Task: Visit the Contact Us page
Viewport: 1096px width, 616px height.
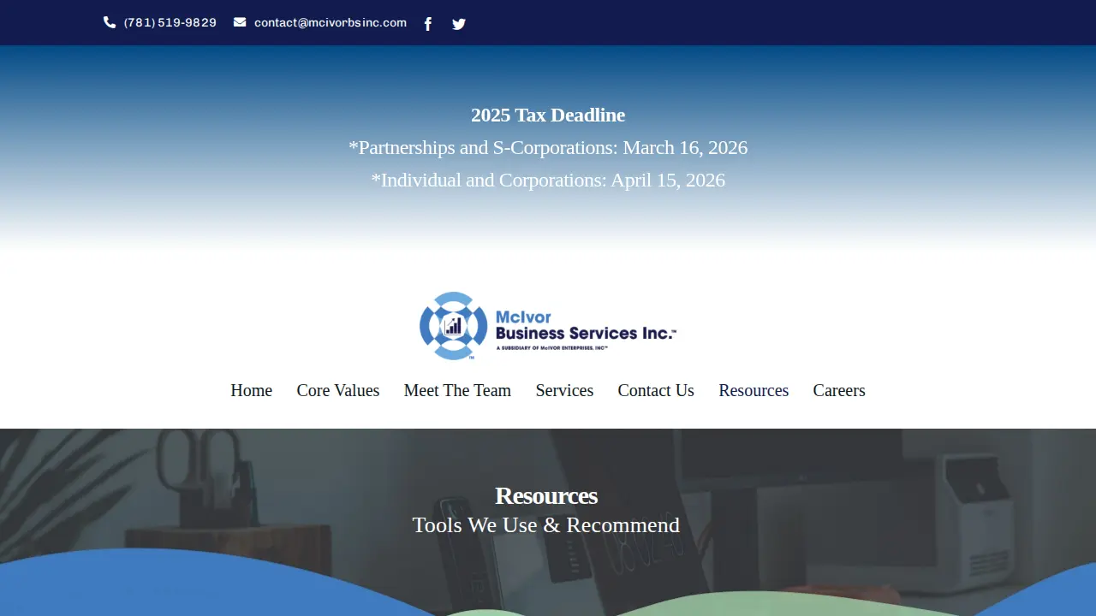Action: point(656,390)
